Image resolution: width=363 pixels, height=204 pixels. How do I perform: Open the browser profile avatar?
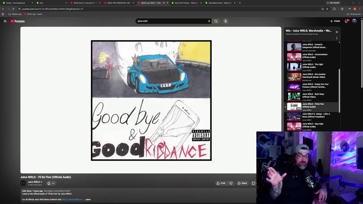coord(354,9)
